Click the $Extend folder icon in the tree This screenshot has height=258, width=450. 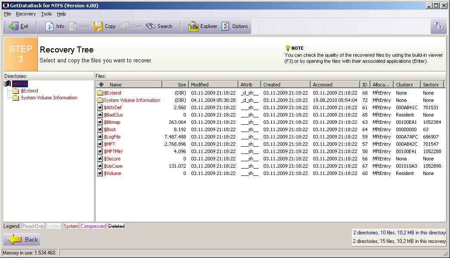pyautogui.click(x=16, y=91)
